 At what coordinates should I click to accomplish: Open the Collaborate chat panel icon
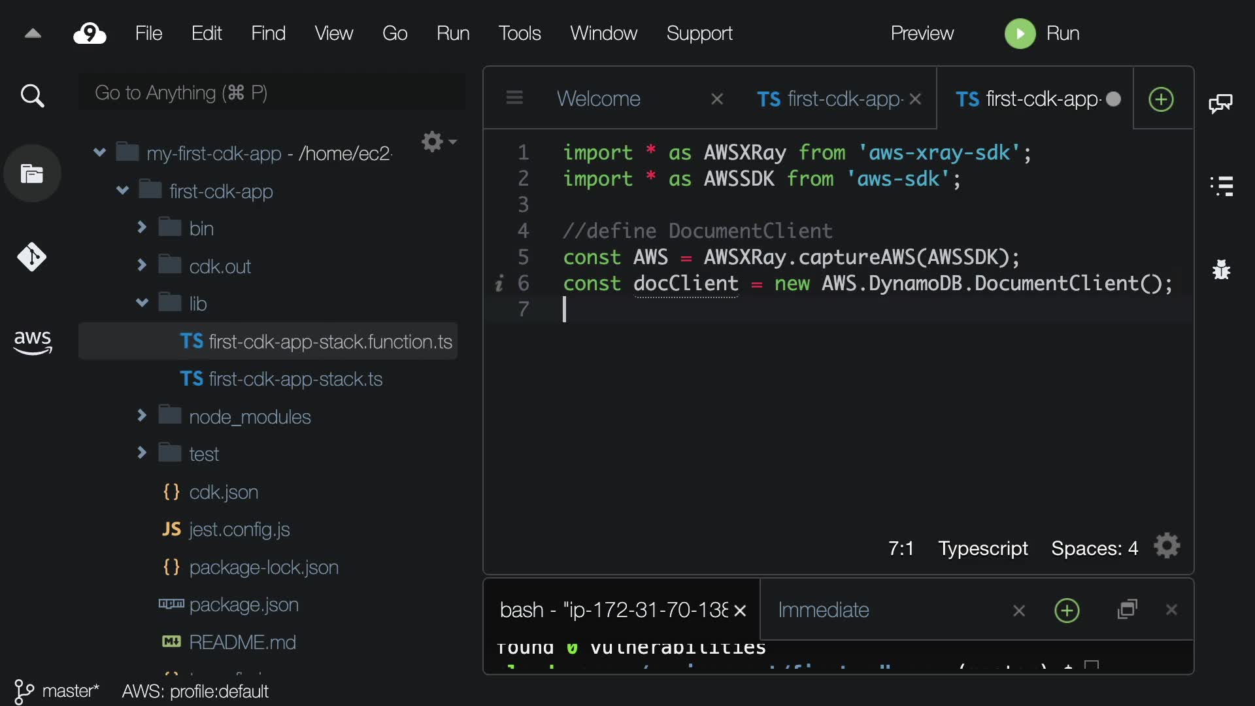(1220, 103)
